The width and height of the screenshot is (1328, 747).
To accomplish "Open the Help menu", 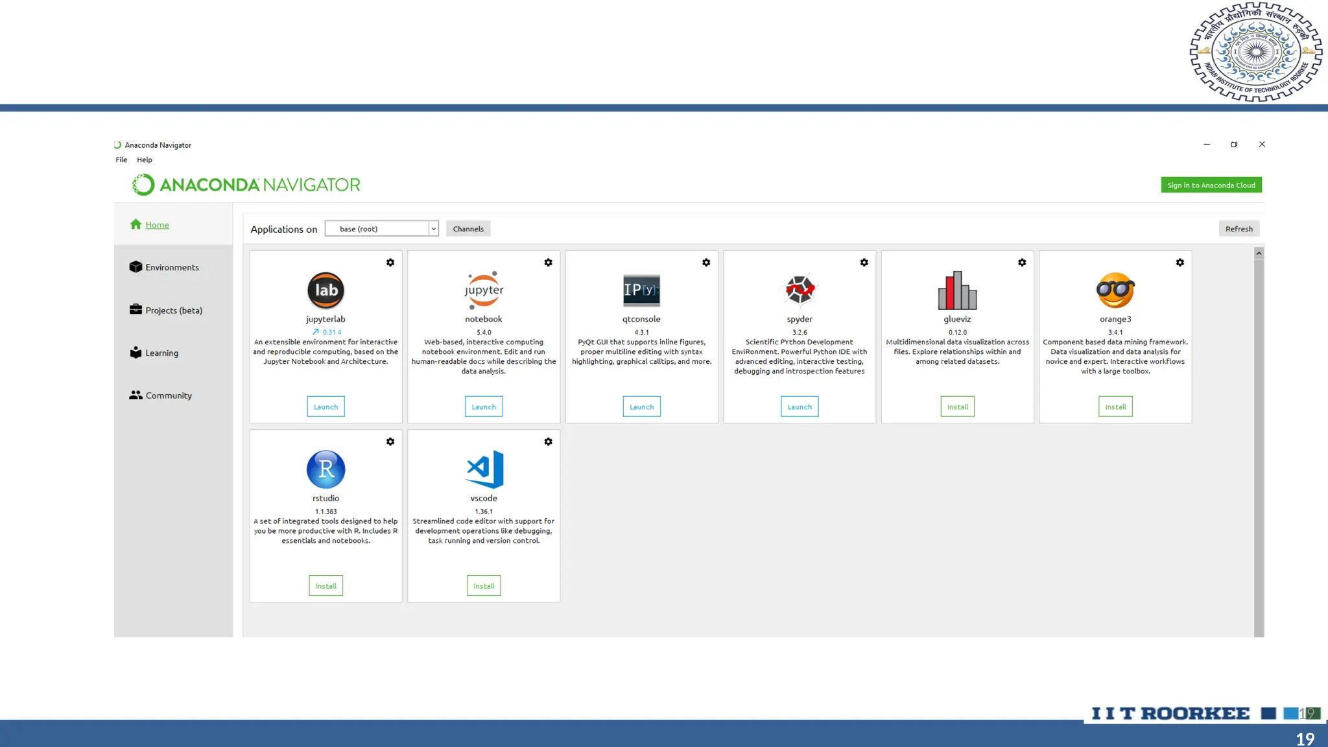I will click(x=145, y=160).
